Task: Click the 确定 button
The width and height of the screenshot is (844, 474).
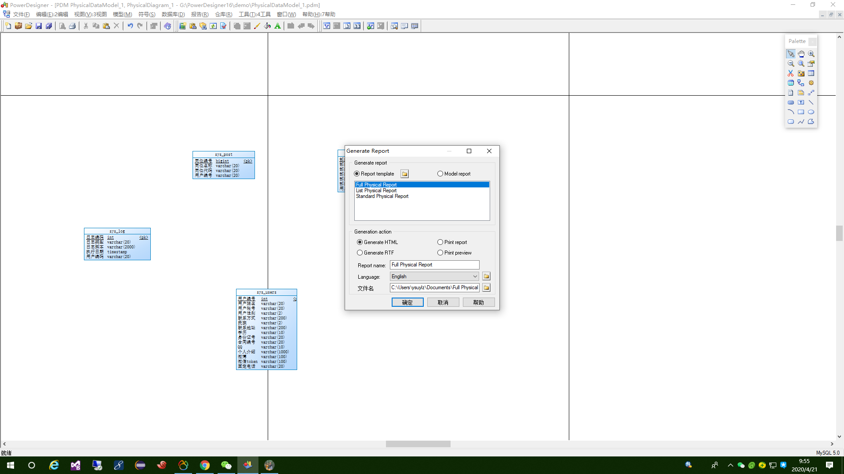Action: pos(407,302)
